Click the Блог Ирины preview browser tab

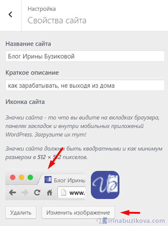[63, 179]
